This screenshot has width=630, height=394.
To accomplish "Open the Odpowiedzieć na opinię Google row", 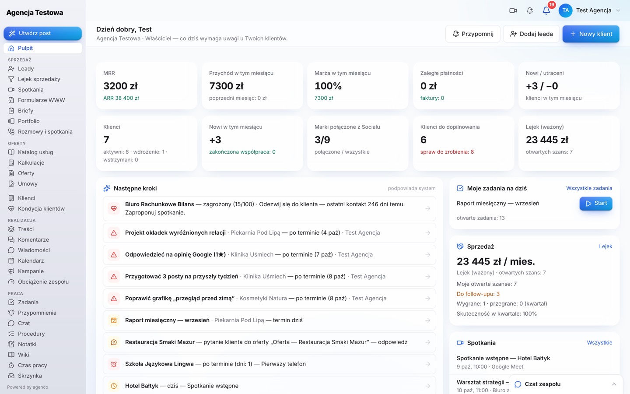I will (269, 255).
